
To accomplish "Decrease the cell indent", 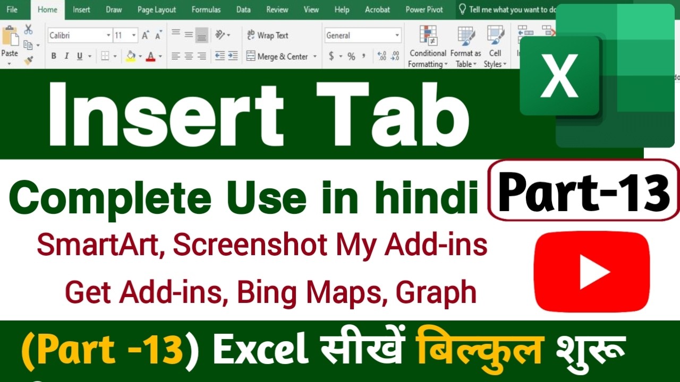I will (219, 56).
